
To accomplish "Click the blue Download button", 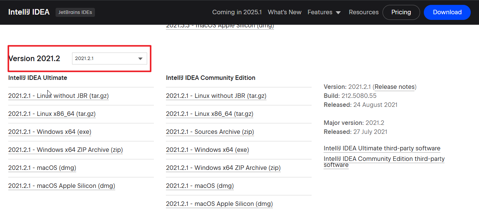I will 447,12.
